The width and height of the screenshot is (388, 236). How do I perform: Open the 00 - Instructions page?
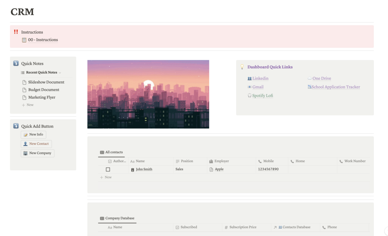pyautogui.click(x=43, y=40)
